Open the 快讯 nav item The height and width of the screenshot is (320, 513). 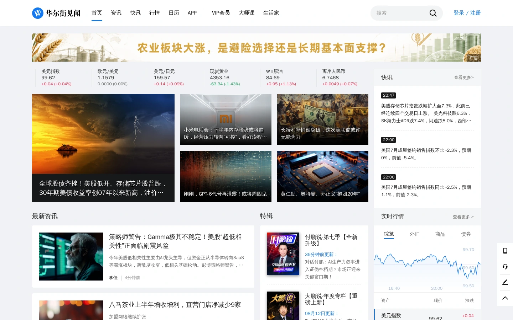[135, 13]
